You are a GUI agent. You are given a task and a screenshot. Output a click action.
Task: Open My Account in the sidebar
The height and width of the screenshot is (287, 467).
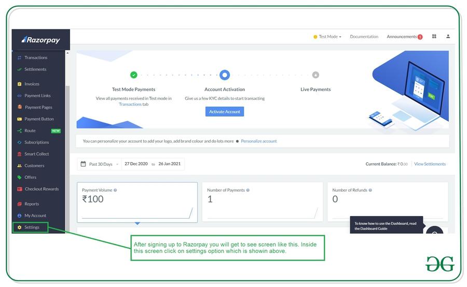coord(35,216)
